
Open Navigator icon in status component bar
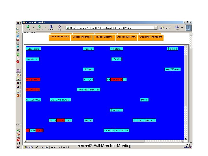coord(26,147)
